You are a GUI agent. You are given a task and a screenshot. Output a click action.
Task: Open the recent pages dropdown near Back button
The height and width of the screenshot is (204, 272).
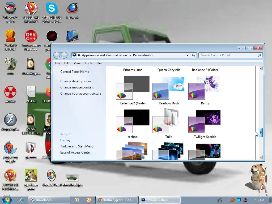pyautogui.click(x=69, y=56)
